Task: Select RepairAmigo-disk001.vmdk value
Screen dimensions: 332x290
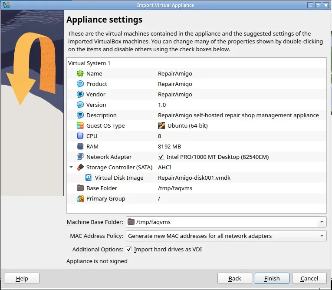Action: 194,178
